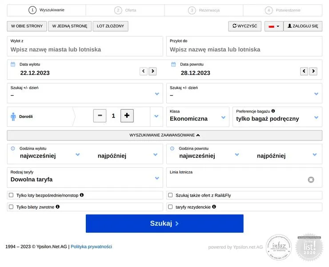329x267 pixels.
Task: Show info for taryfy rezydenckie
Action: point(214,207)
